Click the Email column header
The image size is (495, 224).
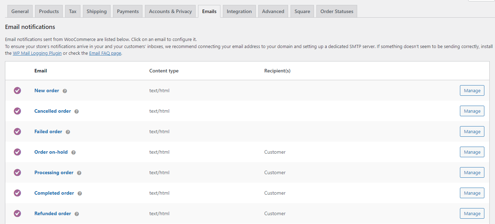click(x=41, y=71)
